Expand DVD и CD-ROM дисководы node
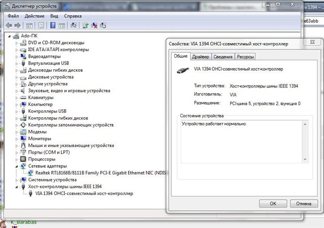 tap(17, 43)
